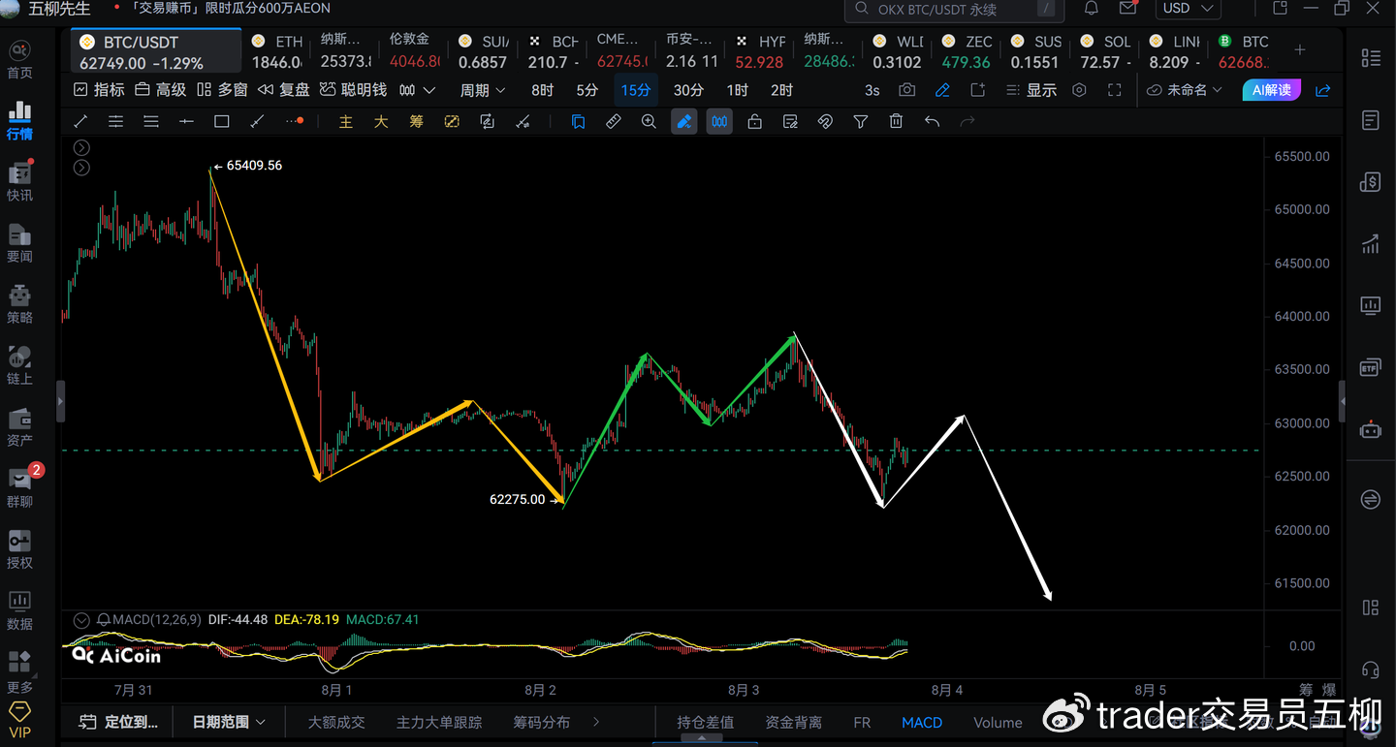1396x747 pixels.
Task: Click the dotted line color red-dot tool
Action: point(295,122)
